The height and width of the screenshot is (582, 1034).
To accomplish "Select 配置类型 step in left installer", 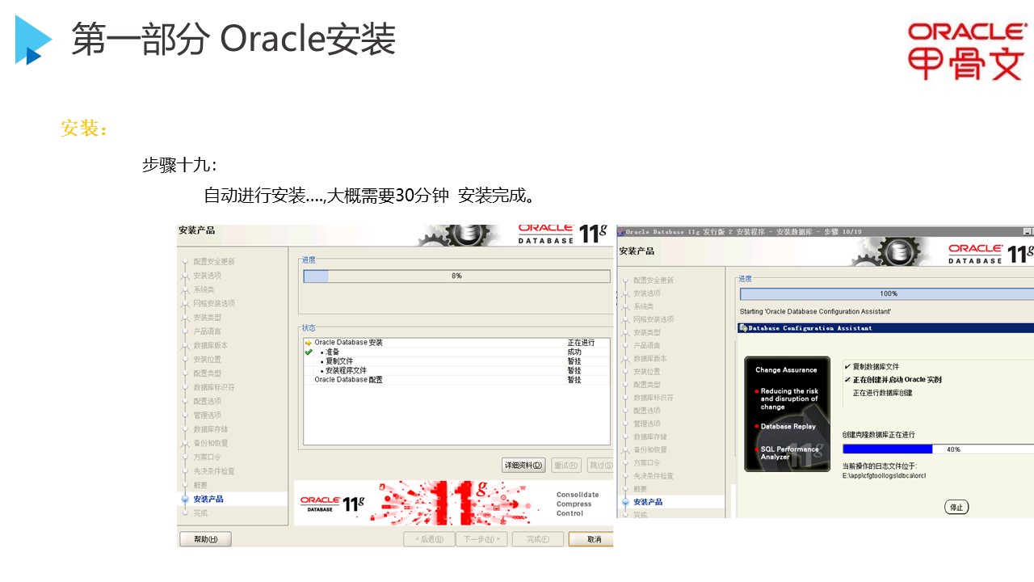I will point(207,373).
